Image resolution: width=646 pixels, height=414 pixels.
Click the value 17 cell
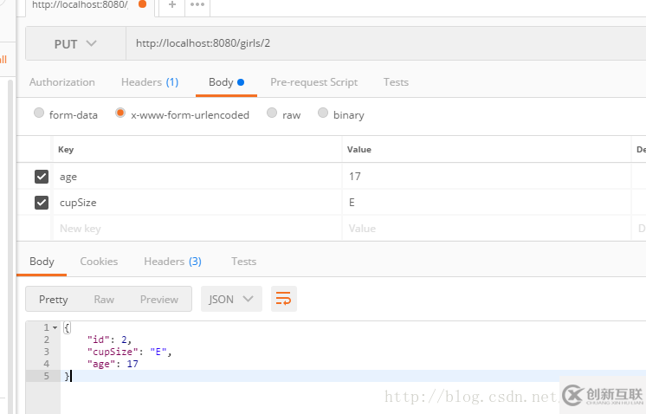point(487,177)
